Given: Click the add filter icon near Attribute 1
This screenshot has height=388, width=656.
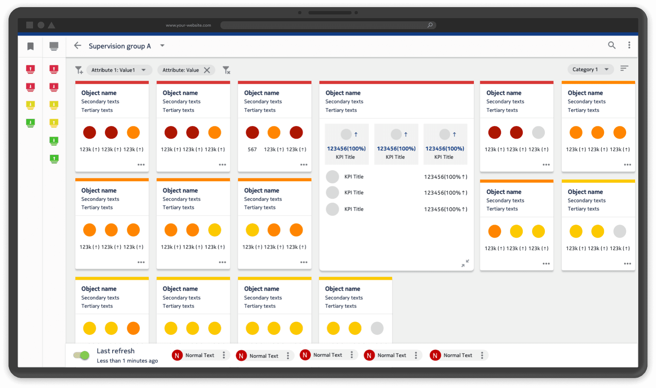Looking at the screenshot, I should click(x=79, y=70).
